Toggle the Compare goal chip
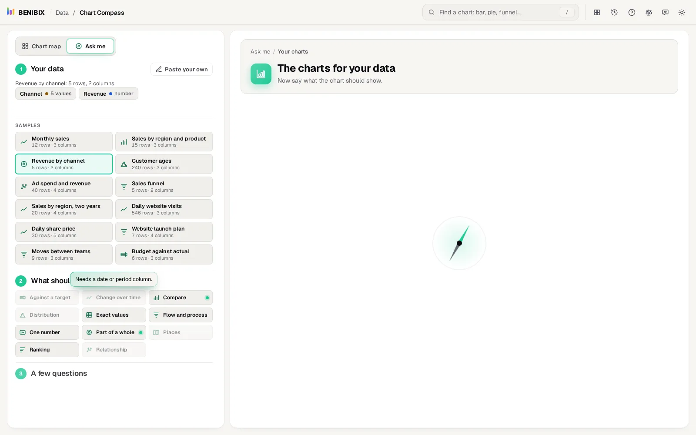Image resolution: width=696 pixels, height=435 pixels. [x=181, y=298]
